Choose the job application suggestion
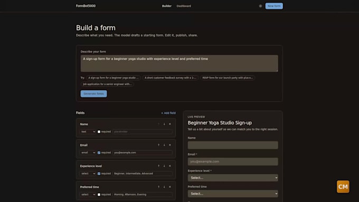The height and width of the screenshot is (202, 359). click(x=107, y=84)
